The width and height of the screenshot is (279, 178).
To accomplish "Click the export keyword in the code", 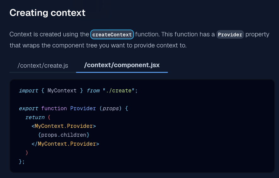I will click(28, 108).
